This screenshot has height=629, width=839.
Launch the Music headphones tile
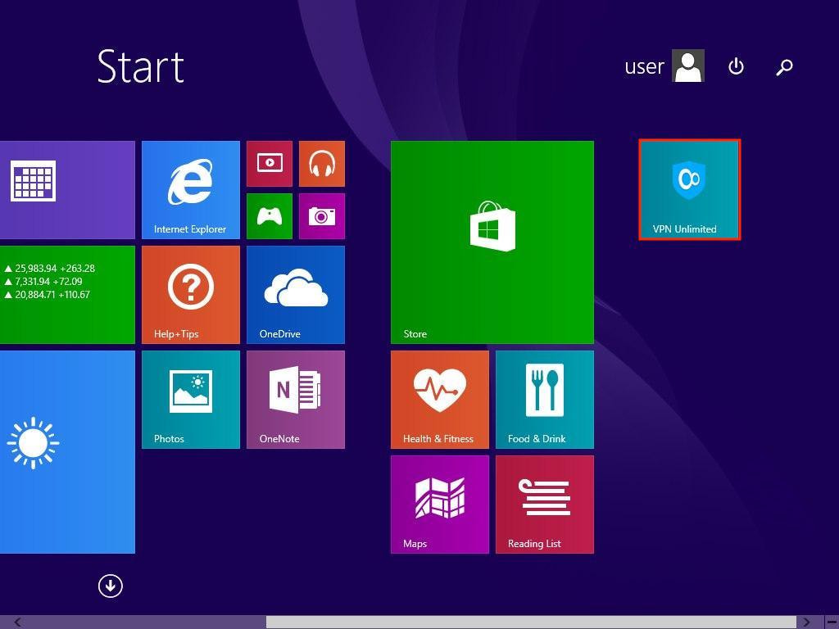pyautogui.click(x=321, y=163)
